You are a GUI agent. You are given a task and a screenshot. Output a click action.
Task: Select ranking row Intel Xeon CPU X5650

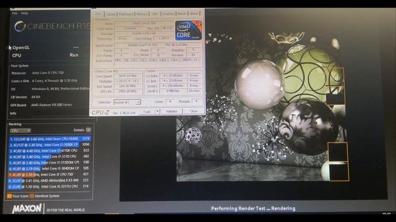[x=50, y=139]
